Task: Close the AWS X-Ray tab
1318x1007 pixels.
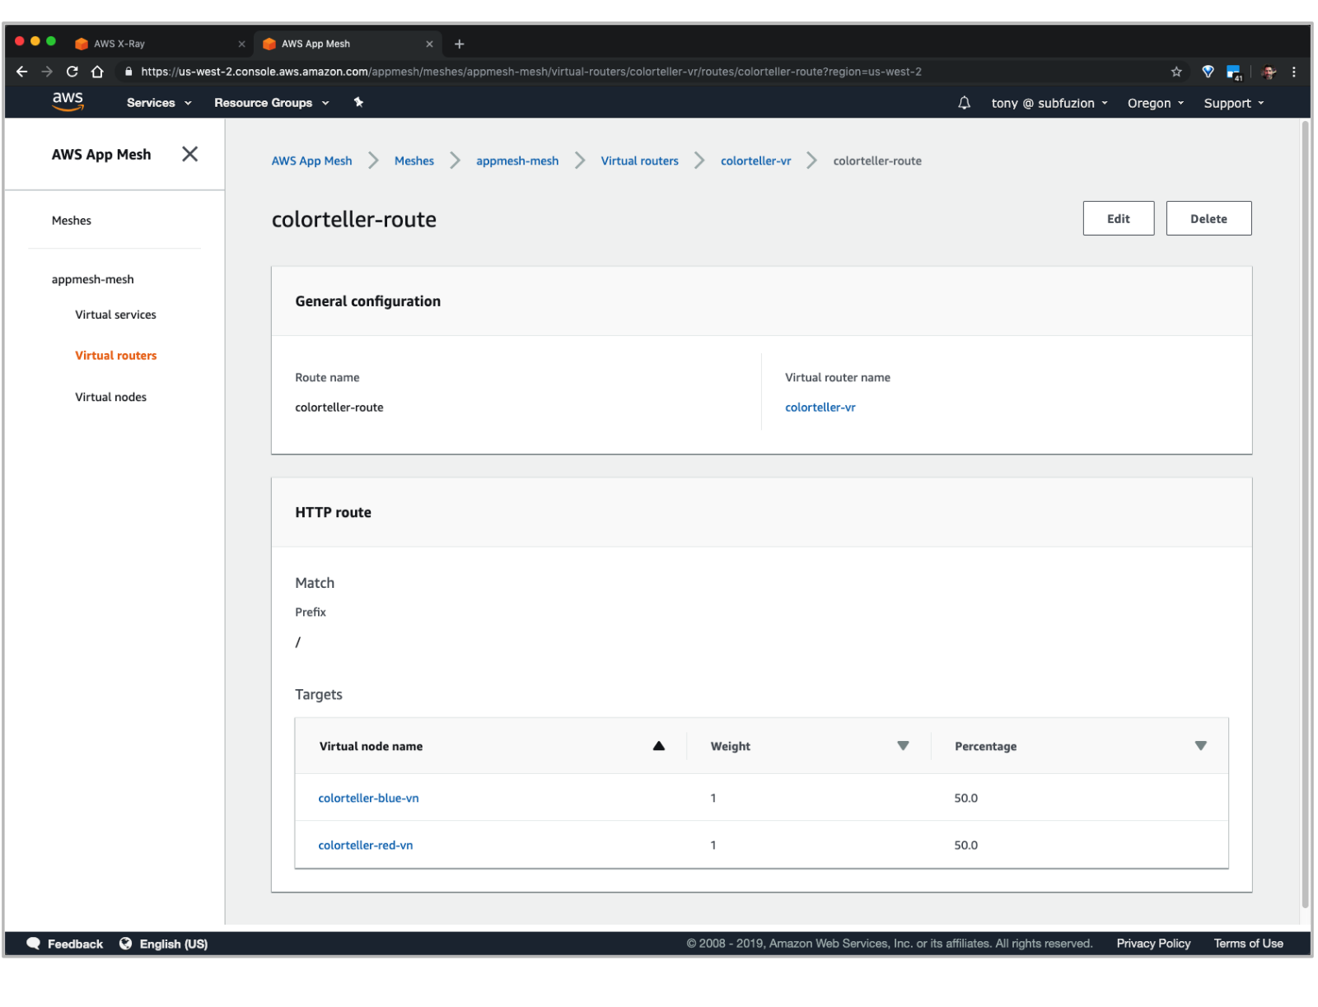Action: click(x=241, y=44)
